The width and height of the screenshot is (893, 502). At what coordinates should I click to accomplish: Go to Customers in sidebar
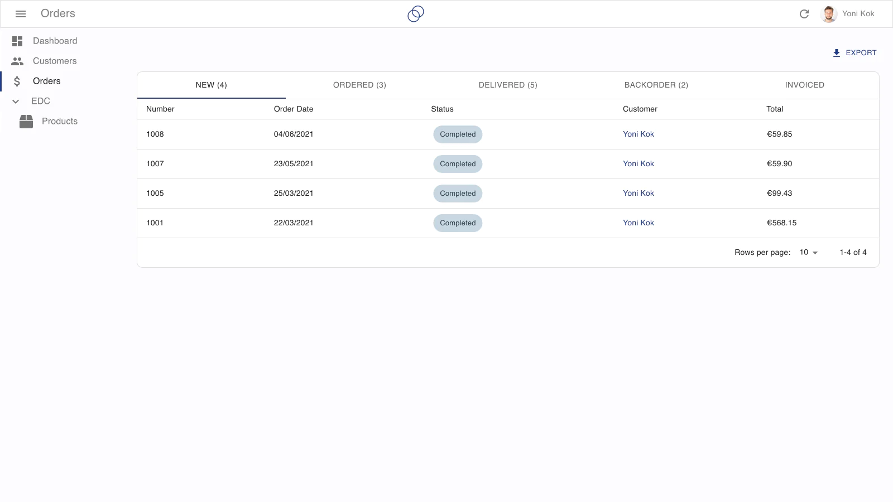(55, 61)
